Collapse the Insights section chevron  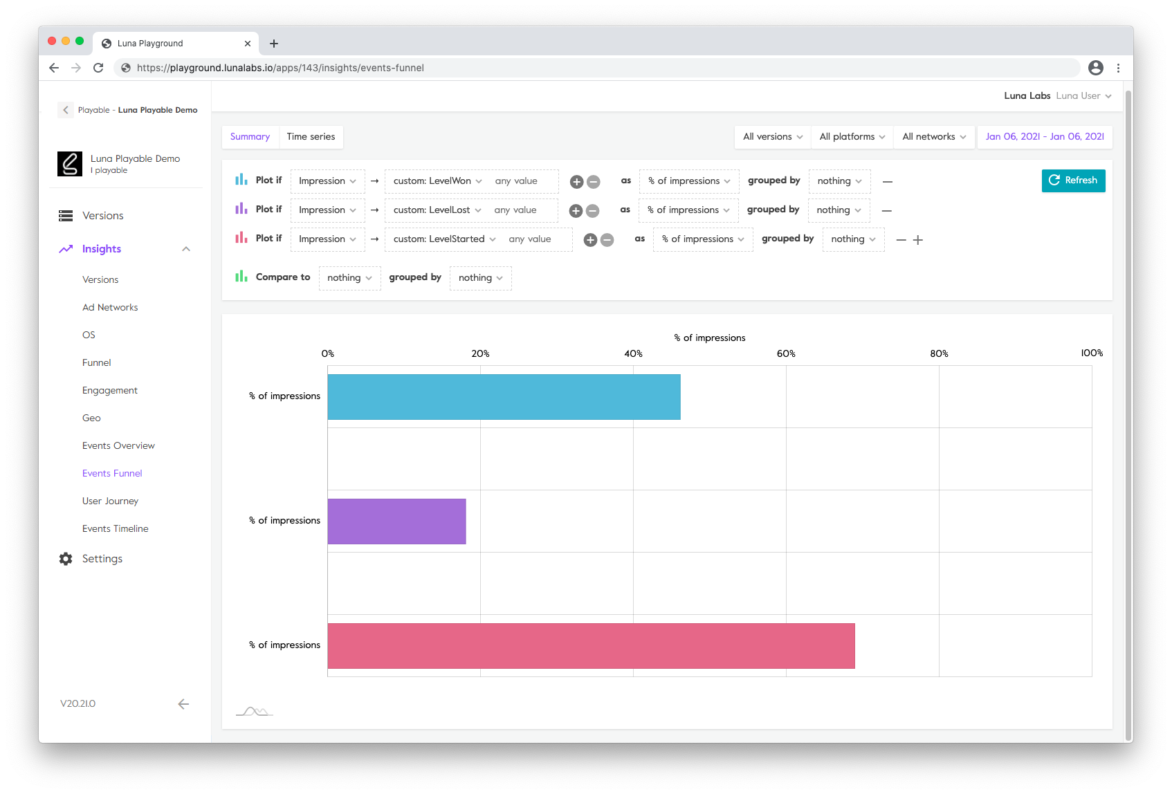pos(186,249)
